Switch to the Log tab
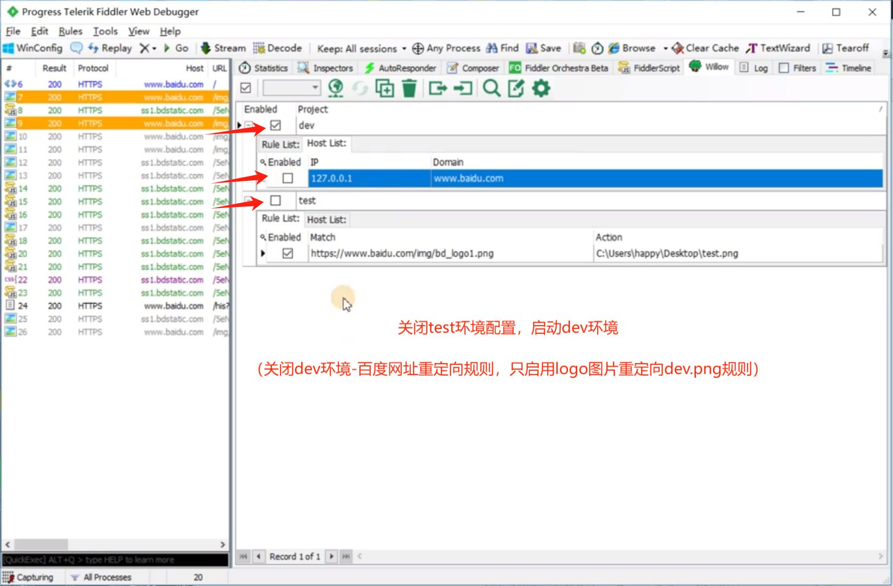 coord(754,68)
